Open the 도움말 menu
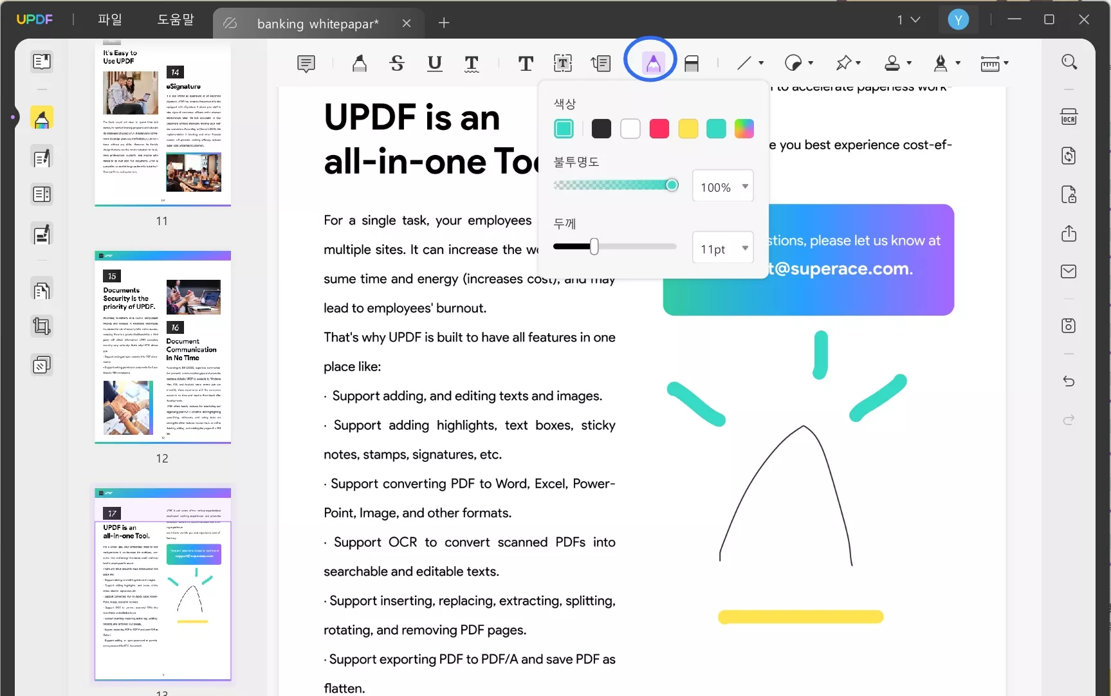Viewport: 1111px width, 696px height. [176, 19]
